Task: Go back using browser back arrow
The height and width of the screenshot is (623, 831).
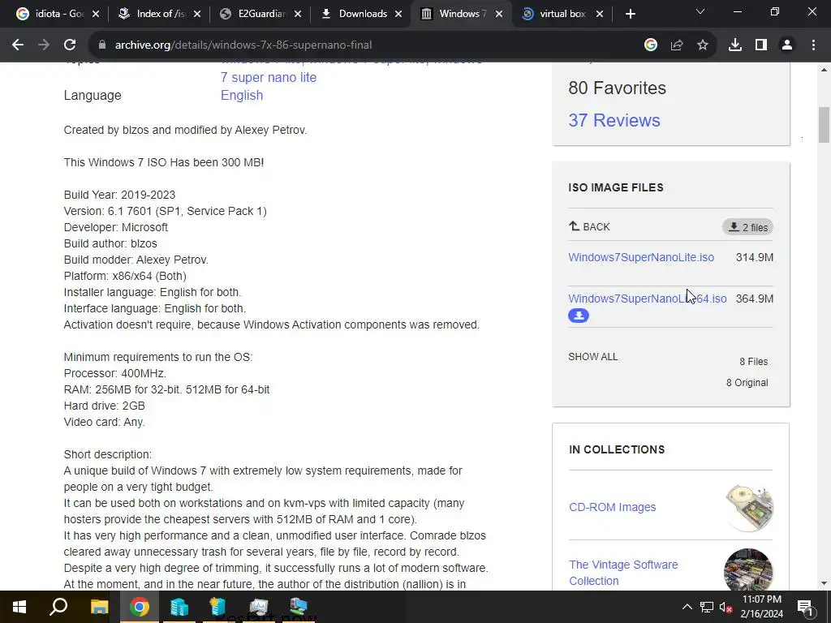Action: click(18, 45)
